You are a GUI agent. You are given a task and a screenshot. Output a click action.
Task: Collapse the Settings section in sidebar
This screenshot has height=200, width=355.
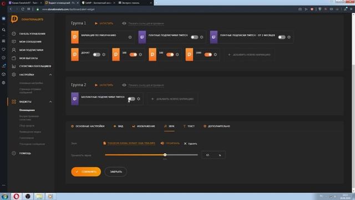pyautogui.click(x=50, y=74)
